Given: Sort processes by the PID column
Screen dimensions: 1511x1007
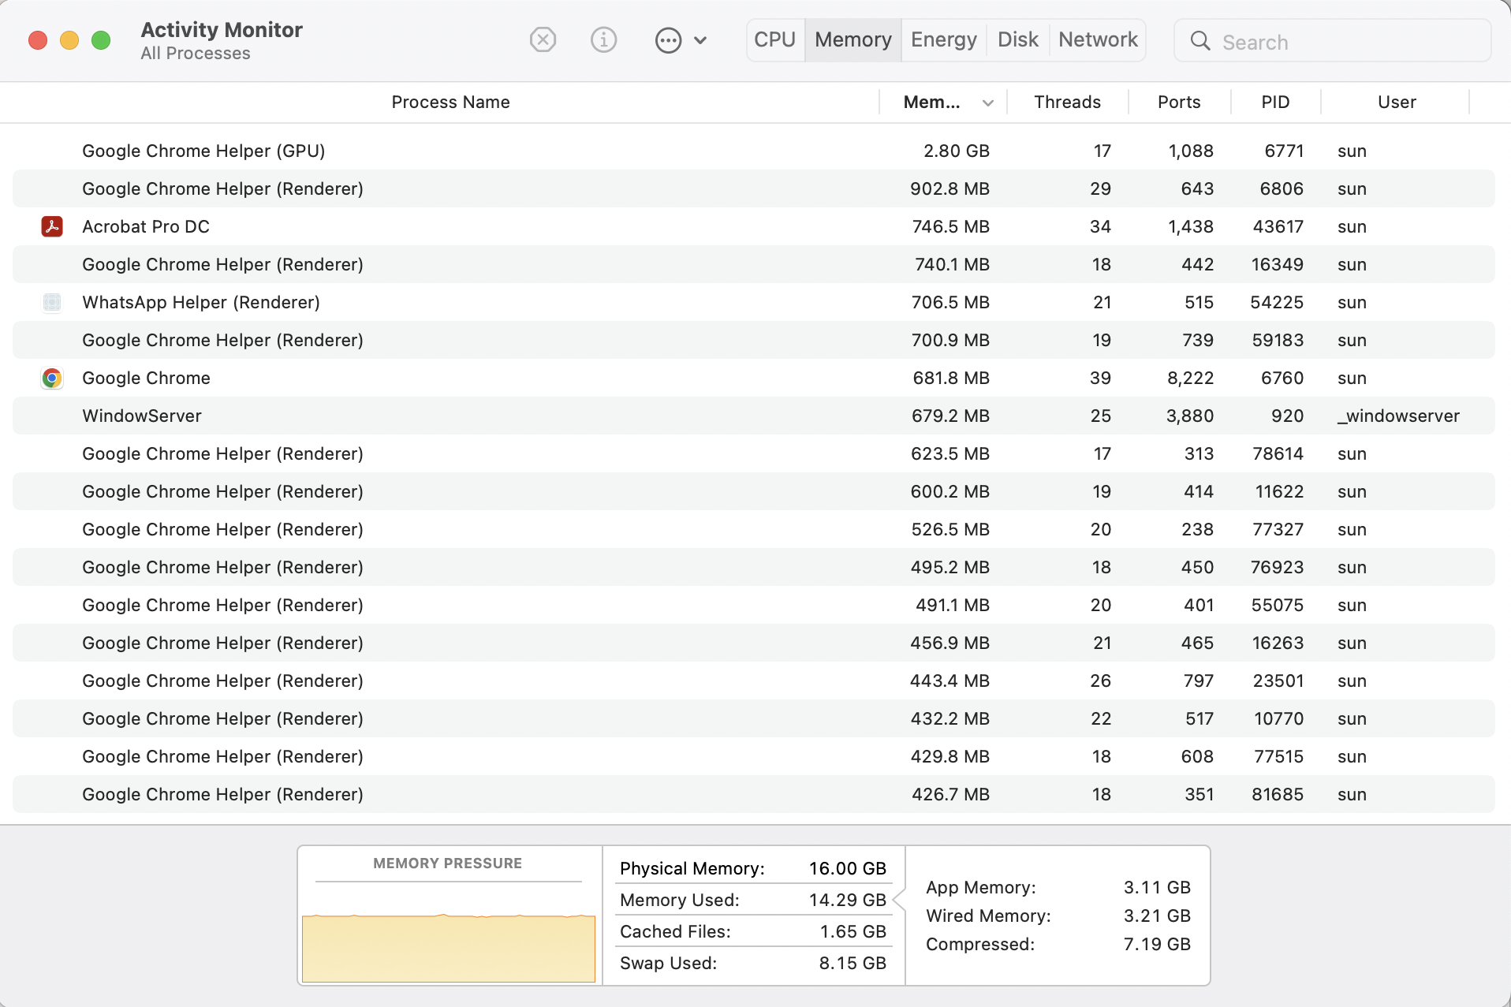Looking at the screenshot, I should pos(1275,103).
